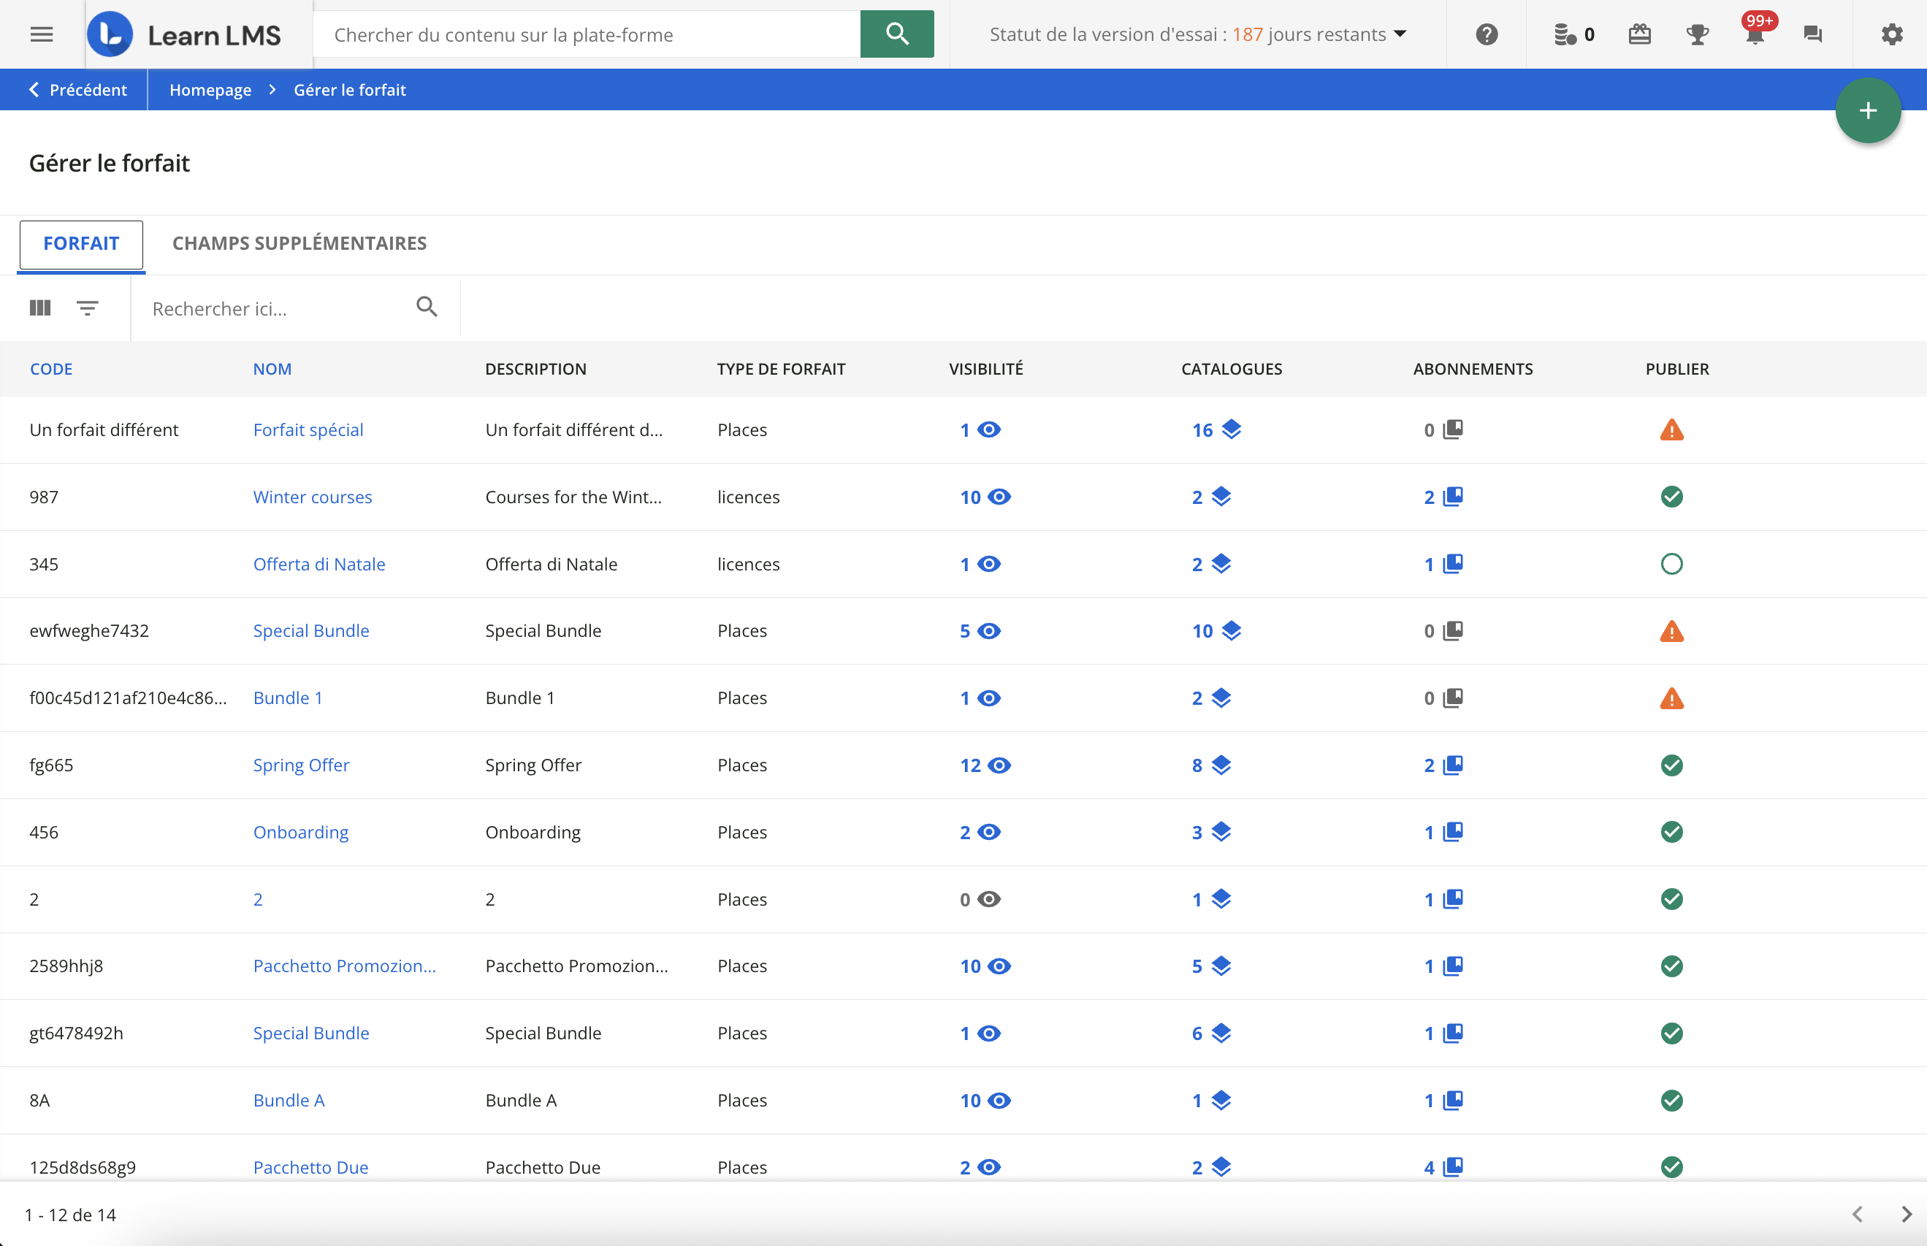The image size is (1927, 1246).
Task: Open the Pacchetto Promozion... link
Action: 344,966
